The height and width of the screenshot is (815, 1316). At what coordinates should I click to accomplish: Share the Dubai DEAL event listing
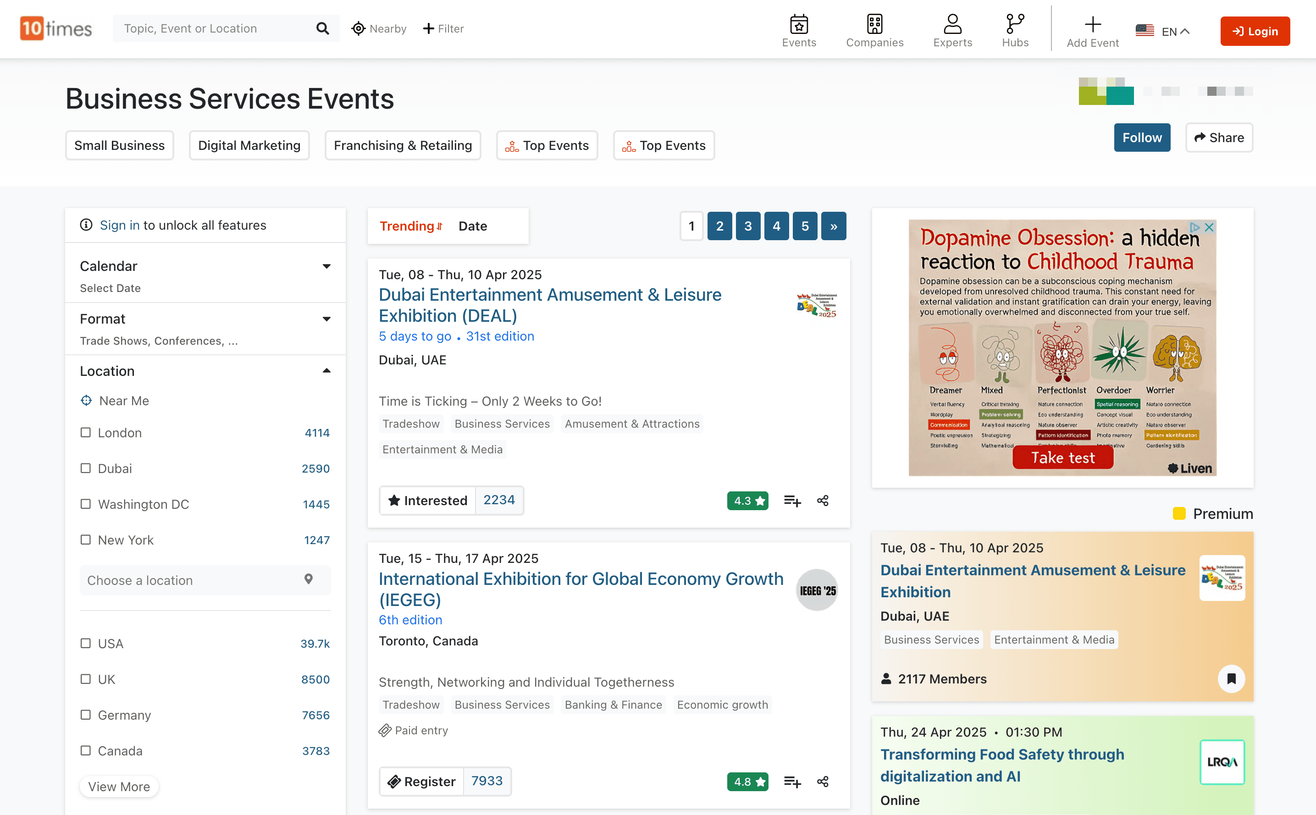pos(822,501)
